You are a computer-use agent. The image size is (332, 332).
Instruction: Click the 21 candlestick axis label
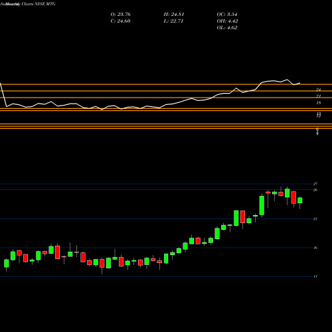pos(315,219)
